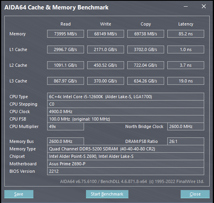Select the Memory Type DDR5-5200 field
This screenshot has height=203, width=214.
coord(126,149)
